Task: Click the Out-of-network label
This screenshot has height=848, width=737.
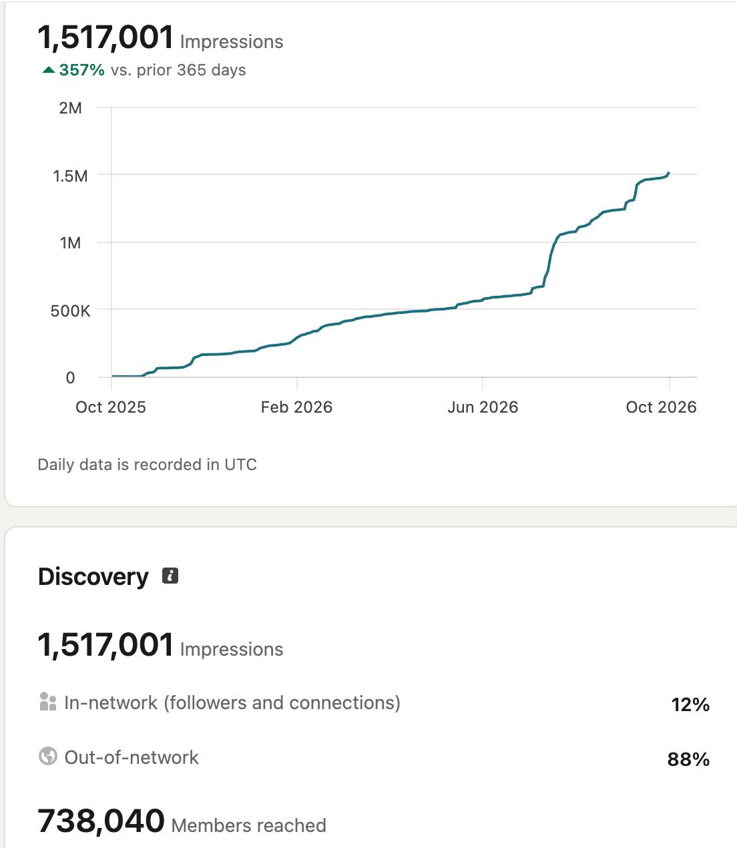Action: 132,757
